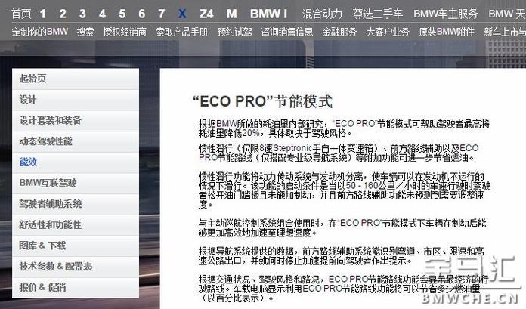
Task: Click paragraph starting 根据交通状况、驾驶风格和路况
Action: pos(344,288)
